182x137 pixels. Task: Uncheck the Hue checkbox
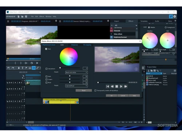click(x=46, y=49)
